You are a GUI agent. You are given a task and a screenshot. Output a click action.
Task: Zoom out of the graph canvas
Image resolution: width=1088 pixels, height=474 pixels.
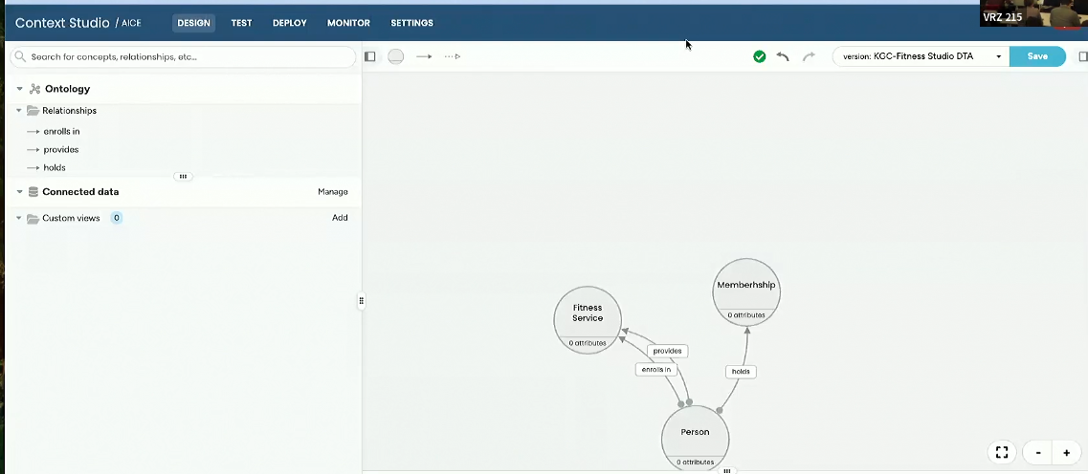click(1038, 453)
